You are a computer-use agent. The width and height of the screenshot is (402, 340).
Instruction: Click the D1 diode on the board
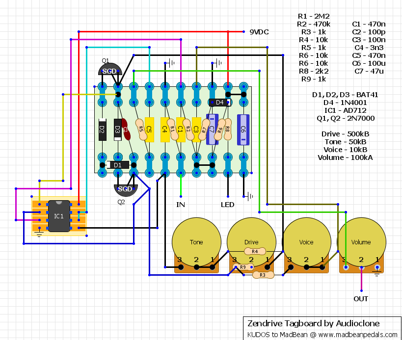pos(118,165)
